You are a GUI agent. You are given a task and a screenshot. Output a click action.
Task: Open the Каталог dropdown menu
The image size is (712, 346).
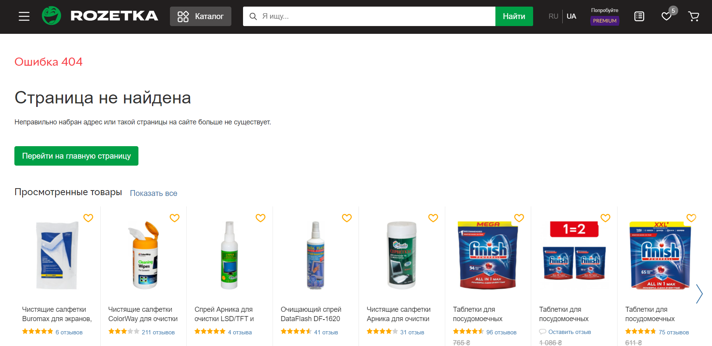coord(201,16)
